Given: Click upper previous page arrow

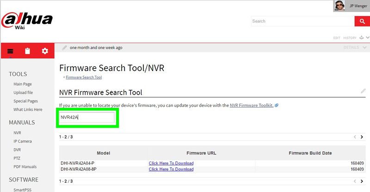Looking at the screenshot, I should (x=355, y=137).
